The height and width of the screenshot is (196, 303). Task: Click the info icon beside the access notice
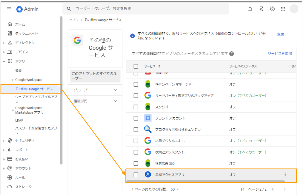click(x=132, y=36)
